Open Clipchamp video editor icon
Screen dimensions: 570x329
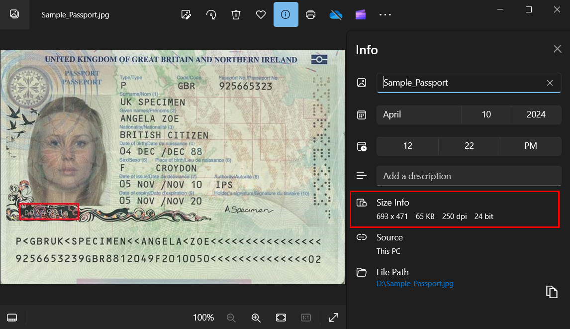[x=361, y=14]
